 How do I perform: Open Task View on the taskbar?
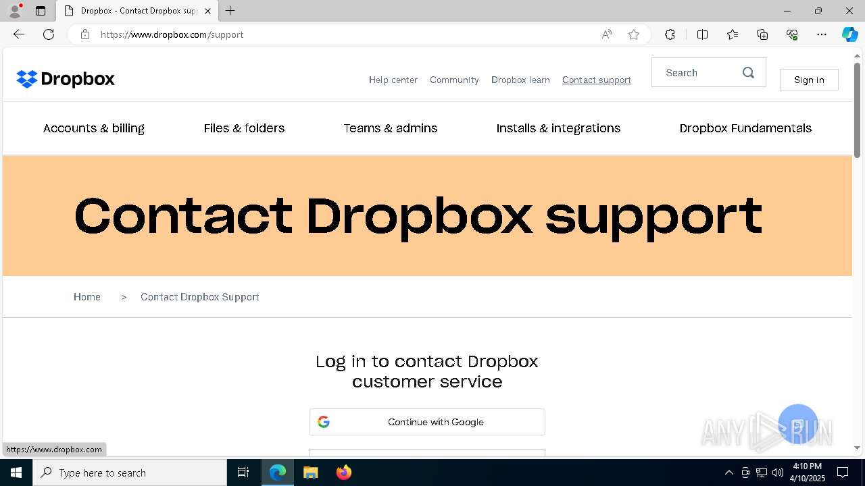pyautogui.click(x=243, y=473)
